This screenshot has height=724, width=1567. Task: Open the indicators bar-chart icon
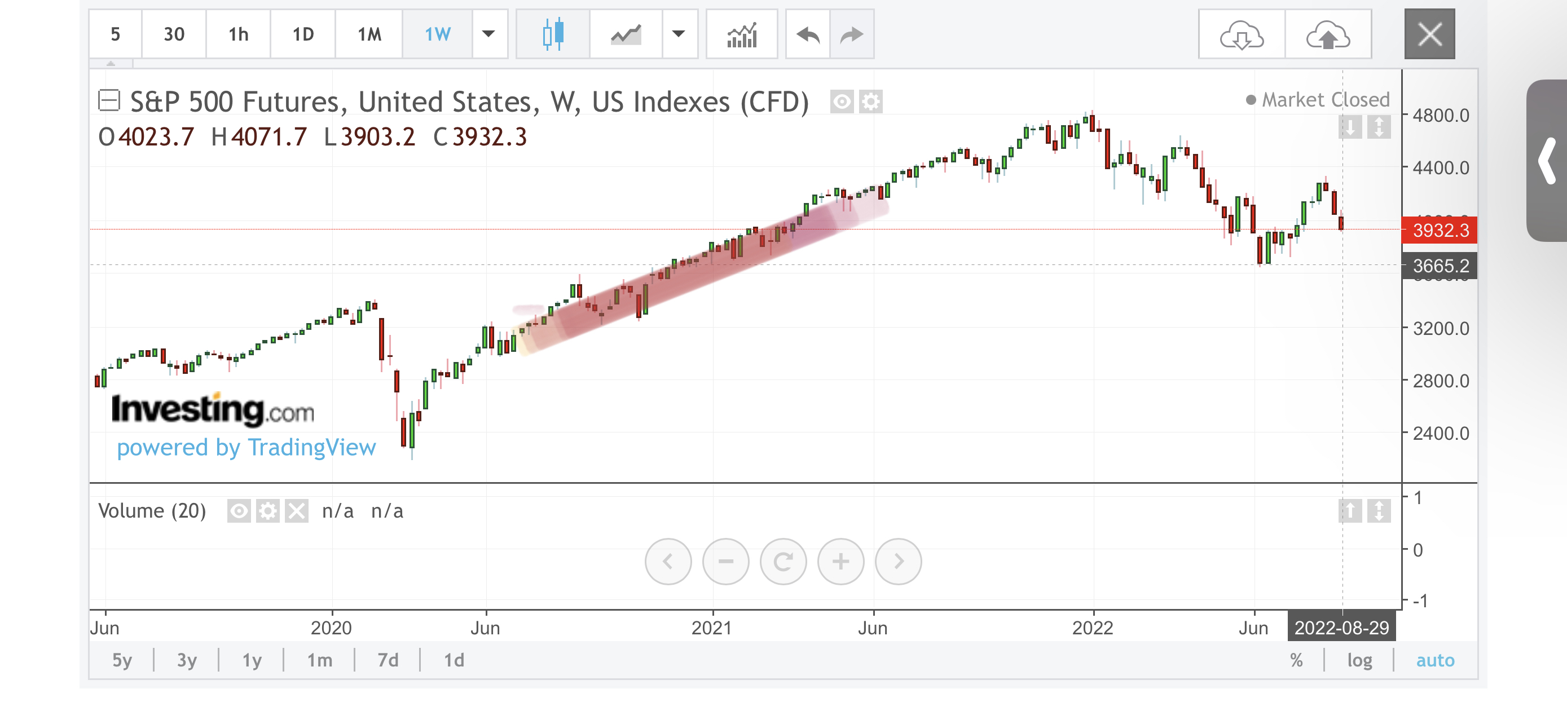pos(742,34)
